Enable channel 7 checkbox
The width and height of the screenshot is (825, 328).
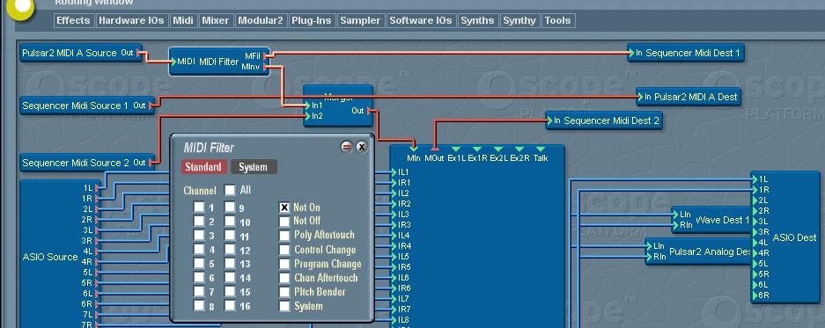199,291
